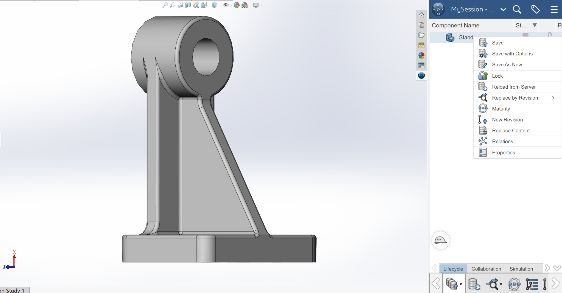Open the hamburger menu in MySession panel
Viewport: 562px width, 293px height.
click(x=554, y=9)
